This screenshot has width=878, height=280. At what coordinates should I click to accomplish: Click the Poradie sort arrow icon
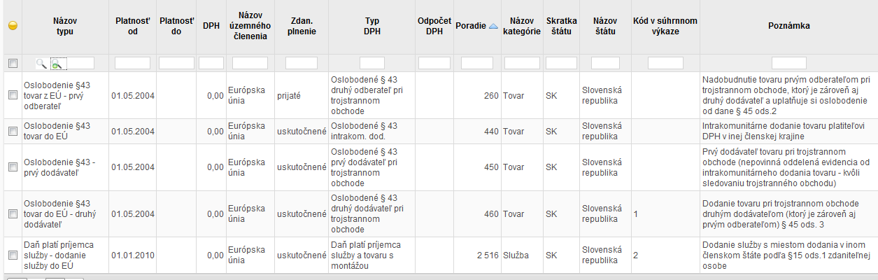pos(493,26)
